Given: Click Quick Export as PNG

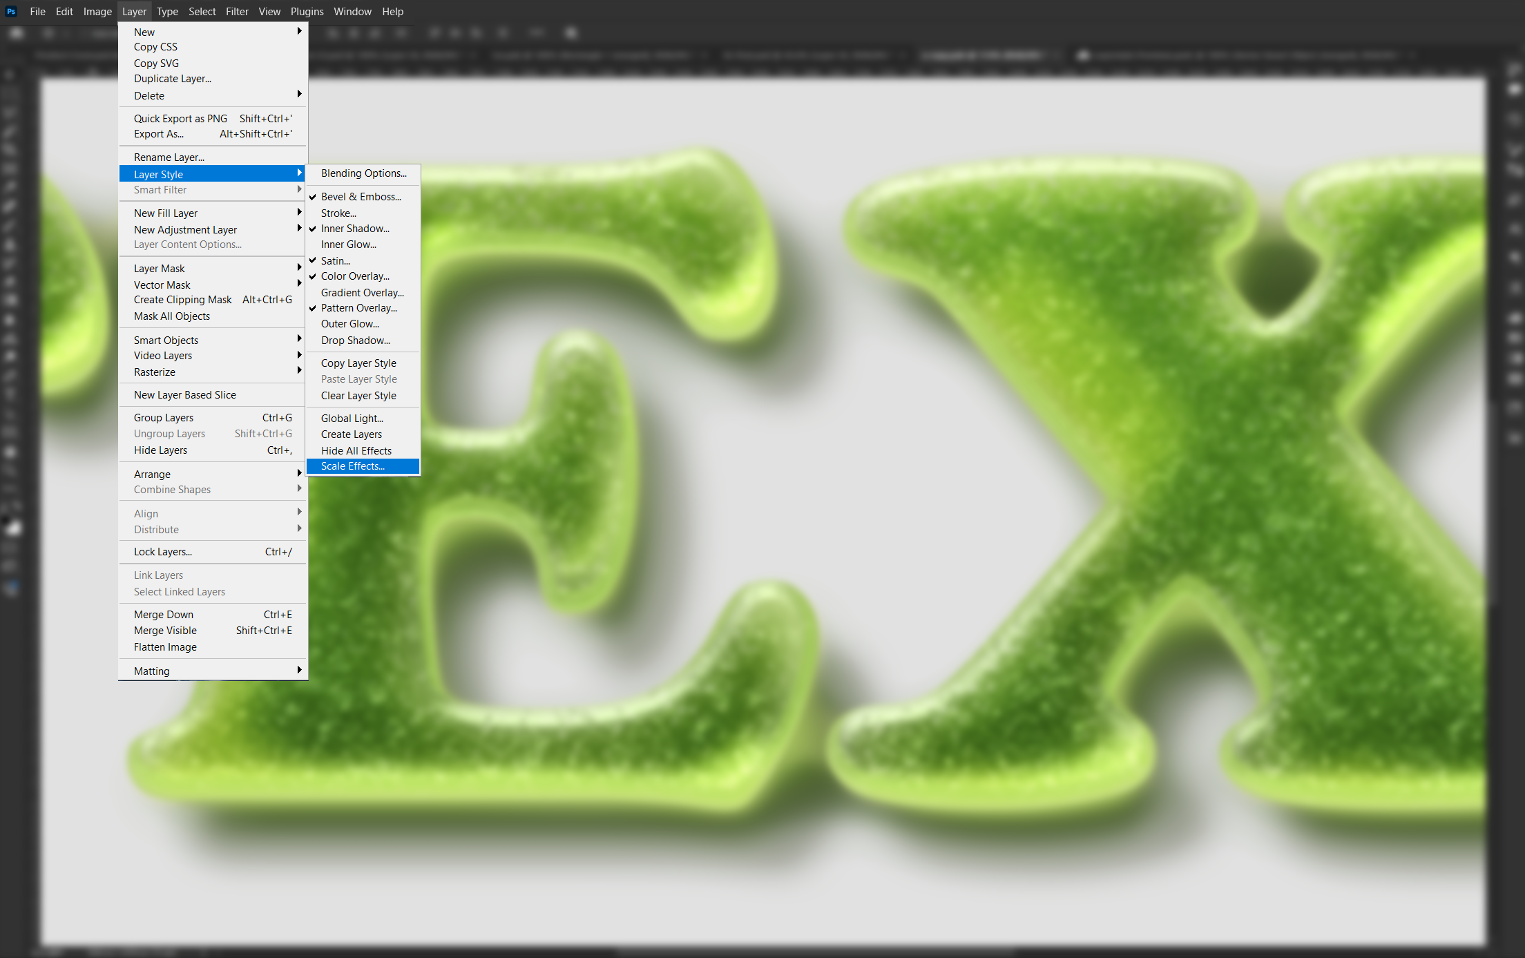Looking at the screenshot, I should 180,119.
